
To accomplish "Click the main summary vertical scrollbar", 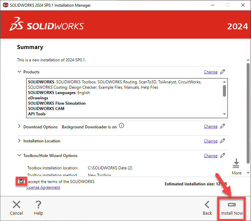I will 248,100.
